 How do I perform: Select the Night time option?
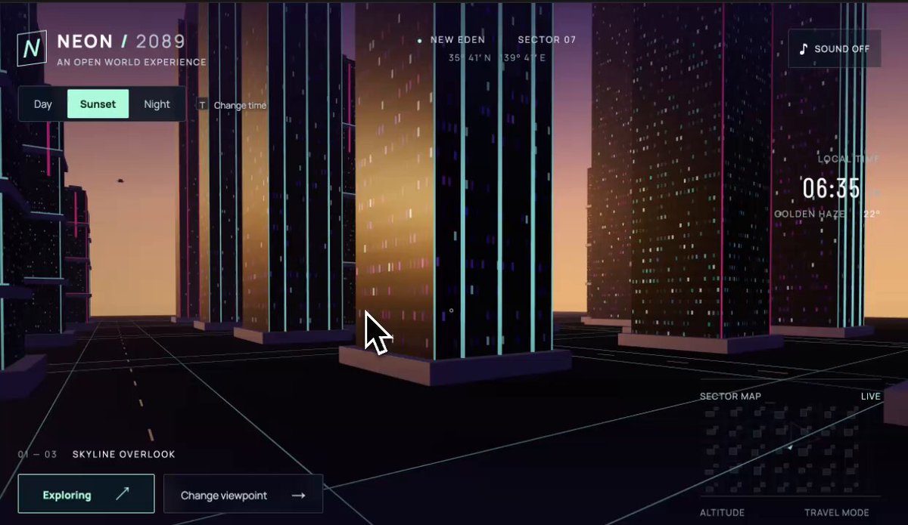point(157,104)
